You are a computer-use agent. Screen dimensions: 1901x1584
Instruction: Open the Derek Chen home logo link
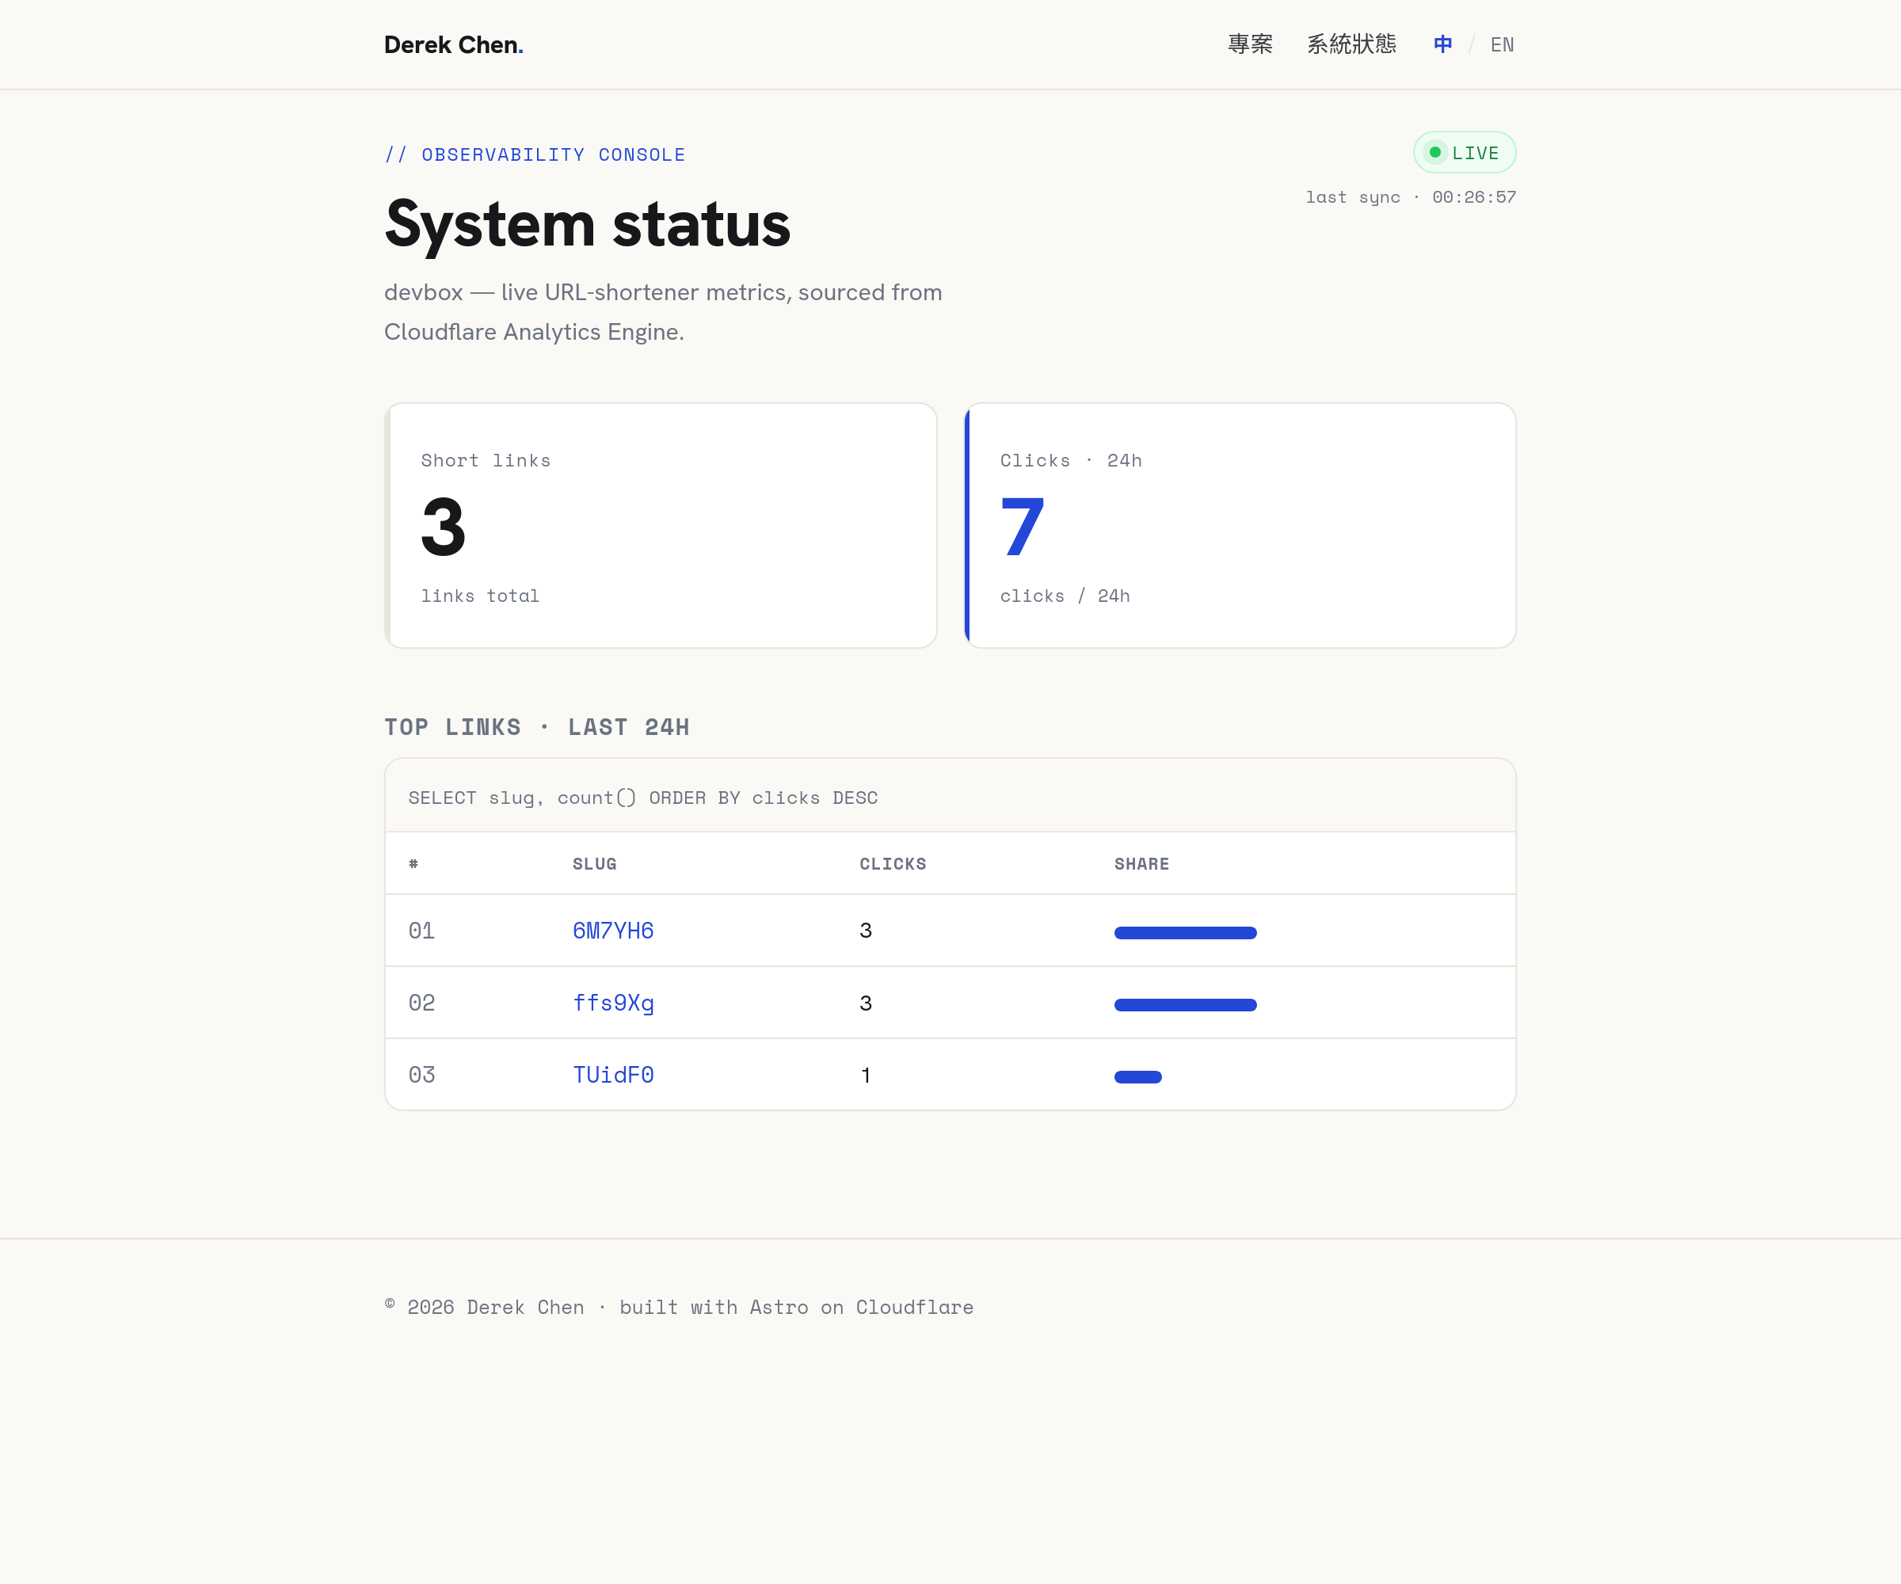[x=454, y=44]
